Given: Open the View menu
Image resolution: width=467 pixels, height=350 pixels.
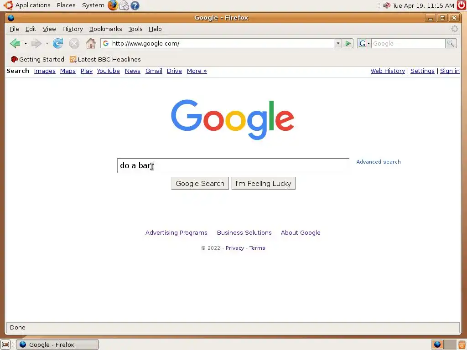Looking at the screenshot, I should 49,29.
